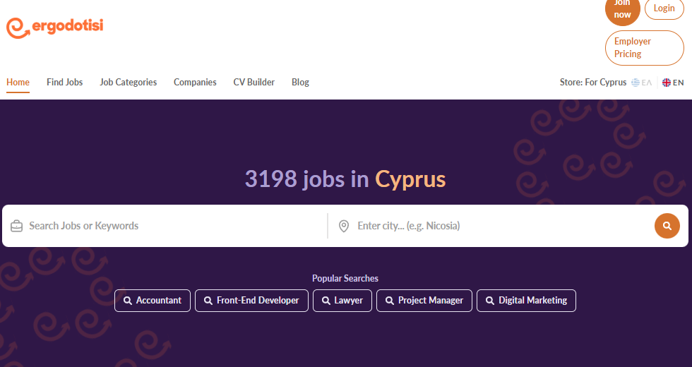Image resolution: width=692 pixels, height=367 pixels.
Task: Select the UK flag EN language
Action: (673, 83)
